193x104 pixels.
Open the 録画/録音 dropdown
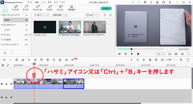point(60,15)
